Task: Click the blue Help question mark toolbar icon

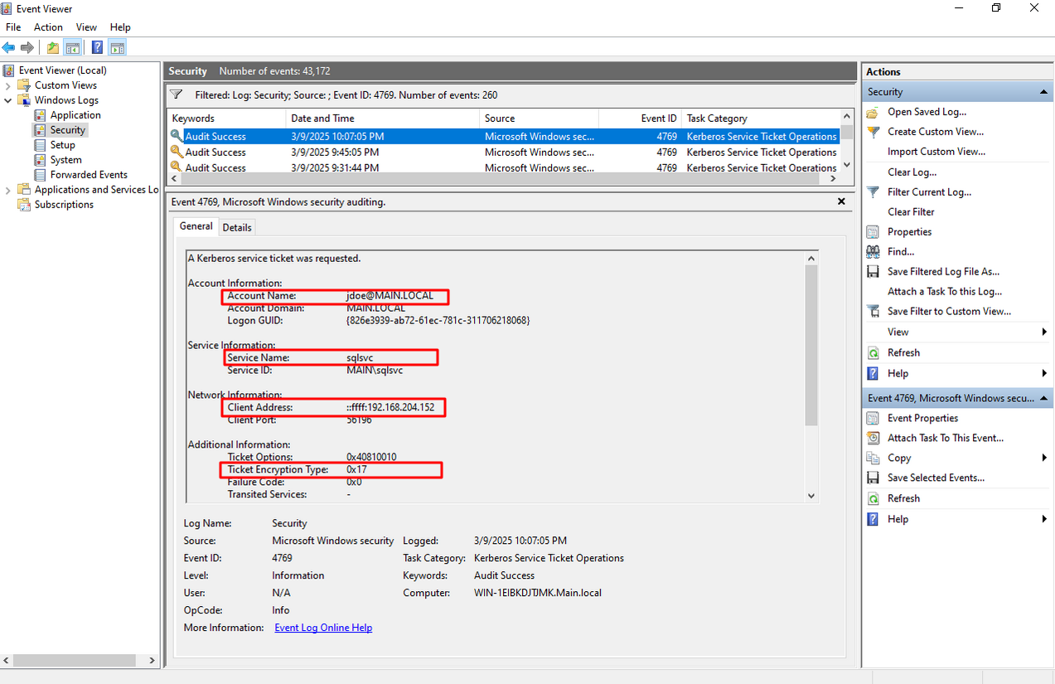Action: point(97,47)
